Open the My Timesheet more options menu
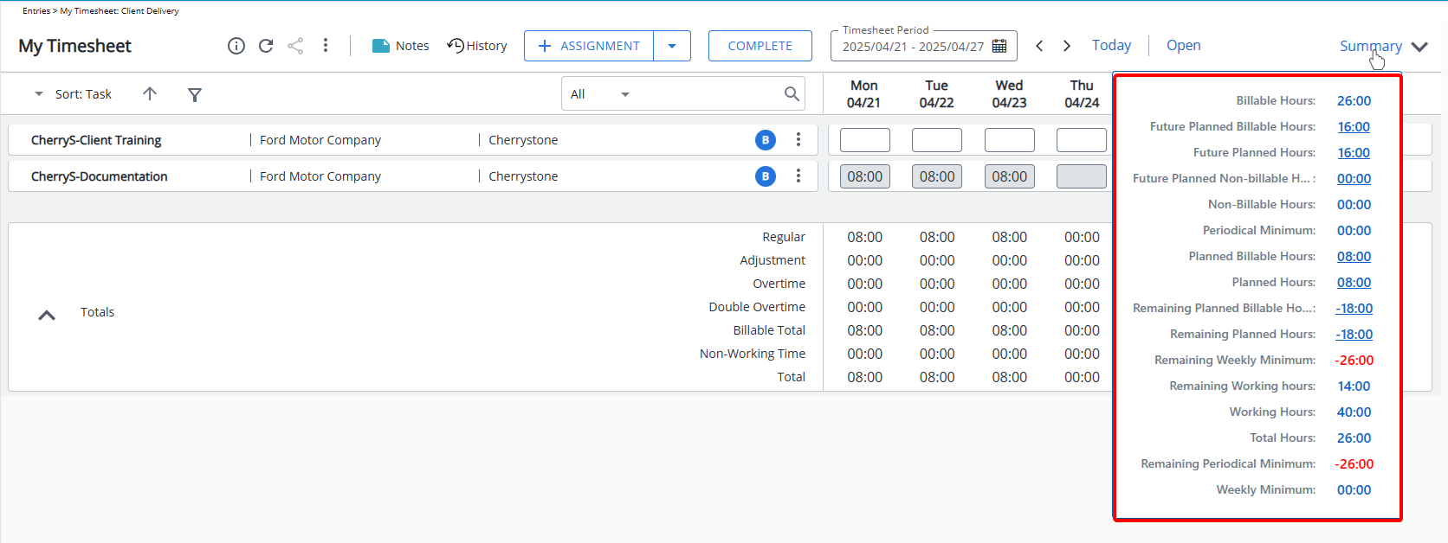This screenshot has width=1448, height=543. coord(326,46)
